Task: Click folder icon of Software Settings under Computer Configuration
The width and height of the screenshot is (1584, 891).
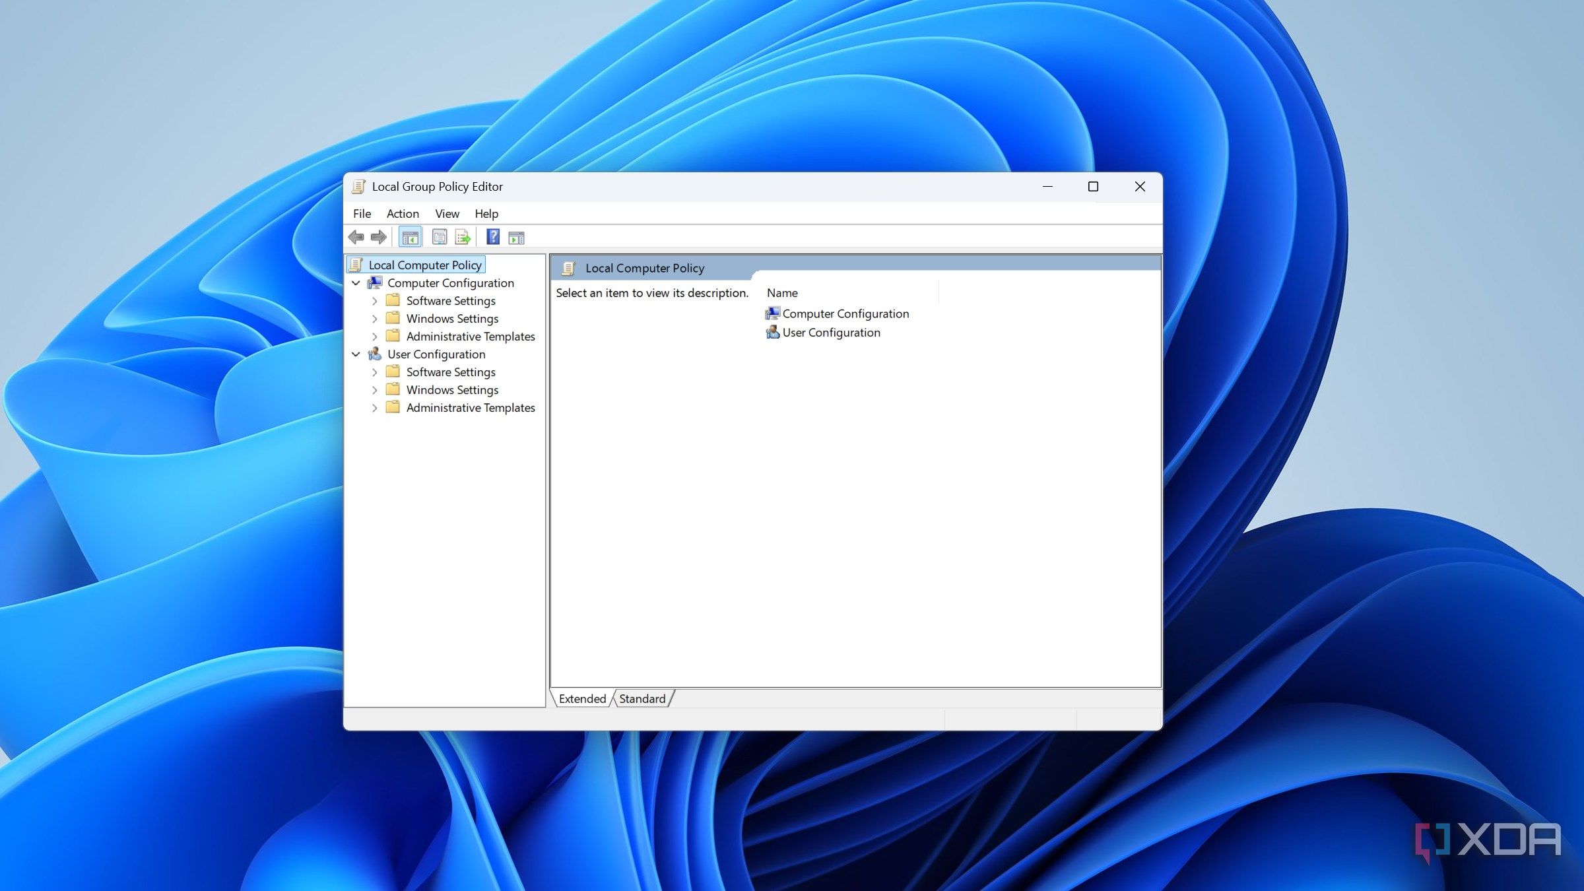Action: (393, 300)
